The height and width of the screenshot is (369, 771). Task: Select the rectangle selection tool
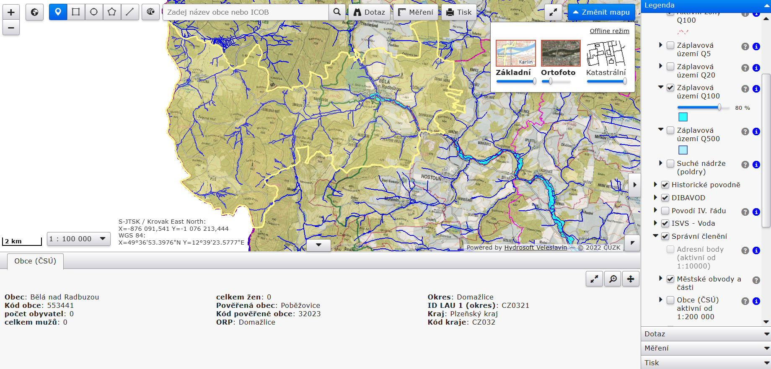tap(76, 12)
